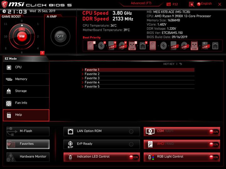Expand the Favorite 4 entry
The image size is (226, 169).
point(138,82)
